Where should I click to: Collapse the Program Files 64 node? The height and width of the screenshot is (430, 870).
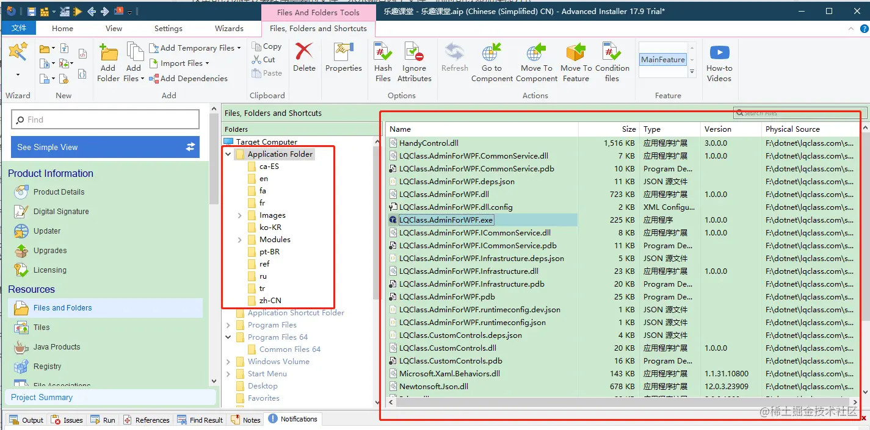pos(228,337)
